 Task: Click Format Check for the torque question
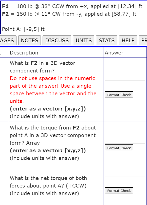[x=119, y=148]
